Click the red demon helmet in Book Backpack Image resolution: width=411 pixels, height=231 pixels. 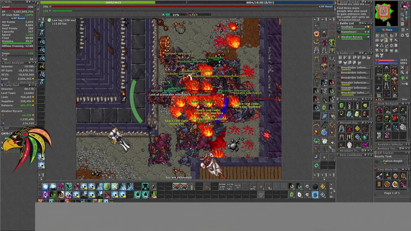pyautogui.click(x=395, y=118)
